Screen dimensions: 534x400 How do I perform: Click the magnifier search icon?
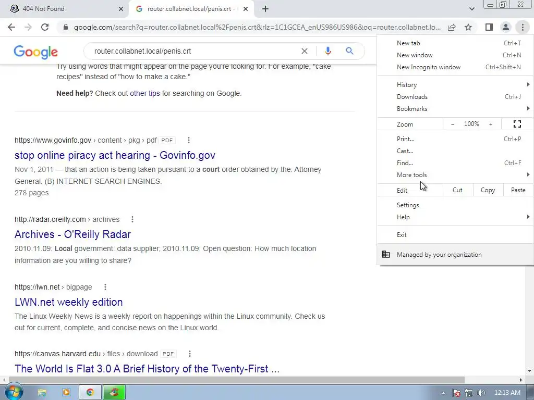[x=349, y=51]
